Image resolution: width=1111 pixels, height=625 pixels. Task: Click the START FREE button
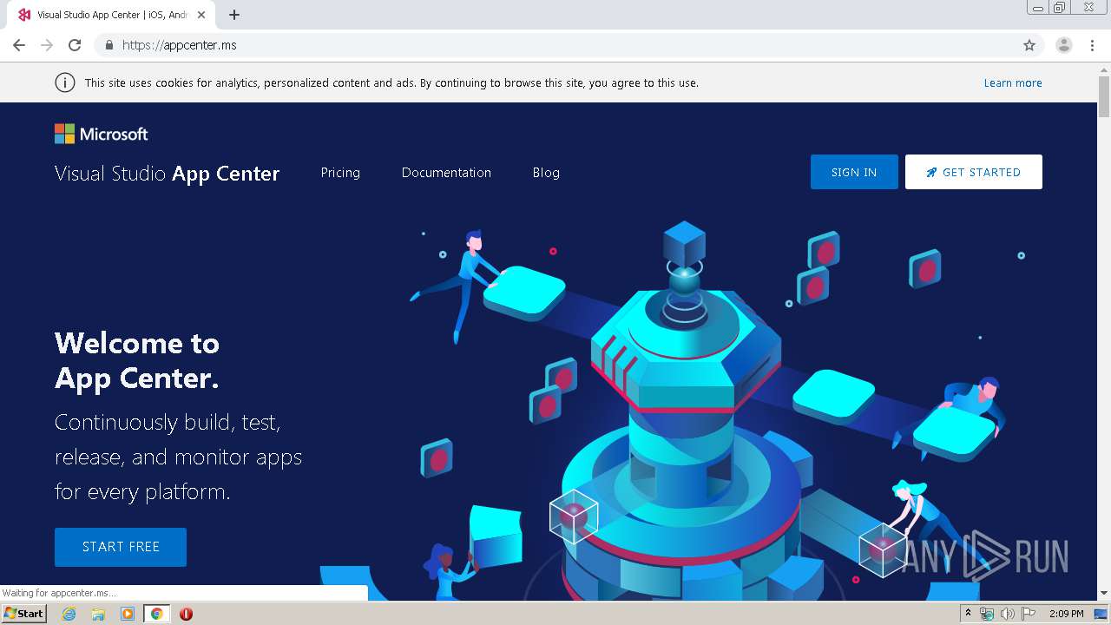coord(121,547)
